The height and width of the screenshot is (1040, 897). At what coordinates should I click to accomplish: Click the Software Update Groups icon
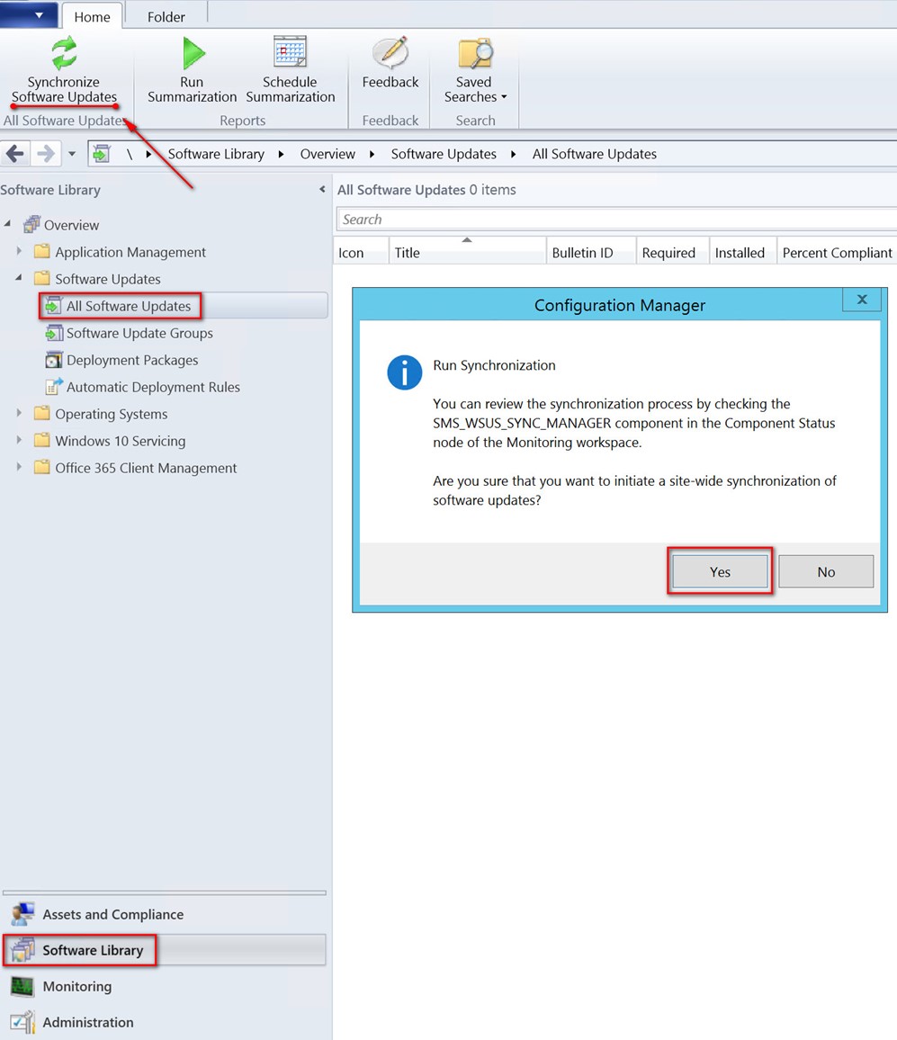click(x=54, y=333)
